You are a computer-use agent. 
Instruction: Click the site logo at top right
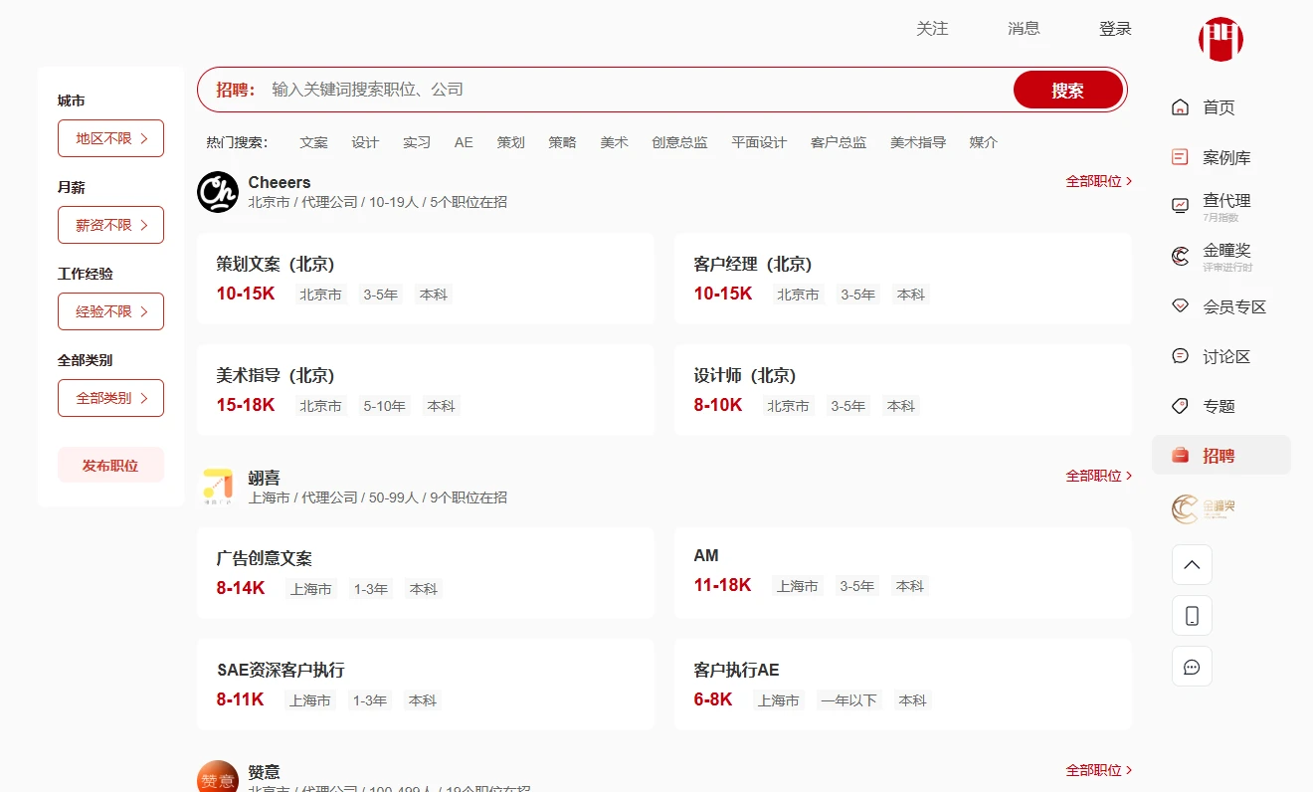coord(1220,40)
